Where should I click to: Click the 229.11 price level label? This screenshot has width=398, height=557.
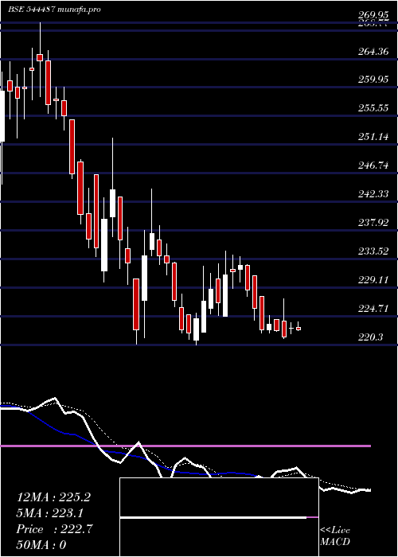click(373, 280)
